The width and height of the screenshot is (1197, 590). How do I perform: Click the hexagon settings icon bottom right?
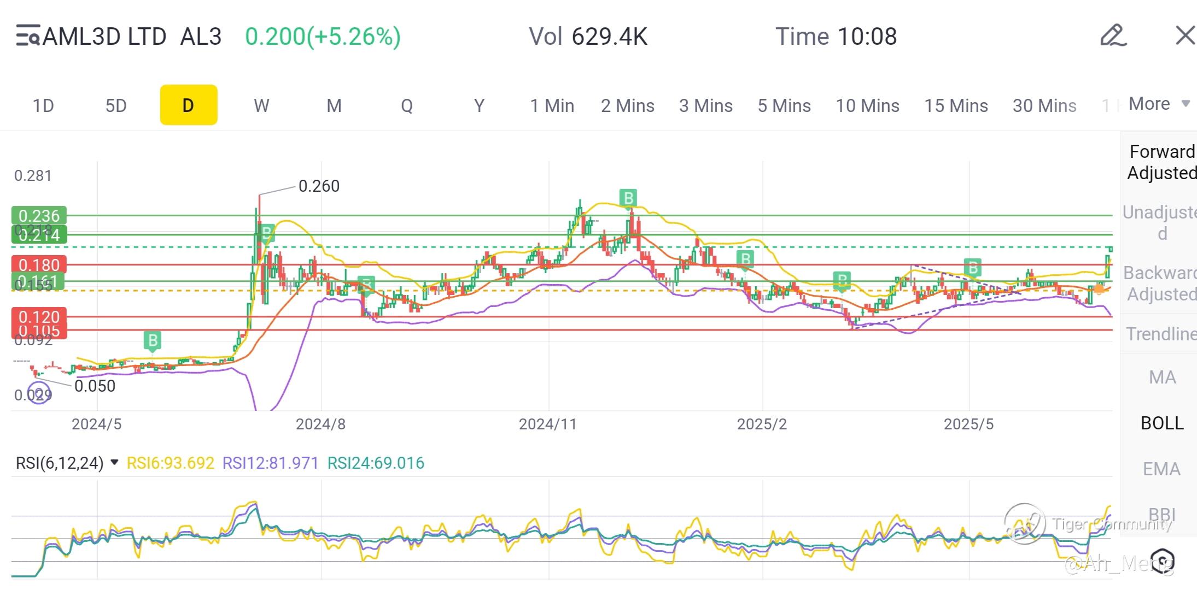(1162, 561)
